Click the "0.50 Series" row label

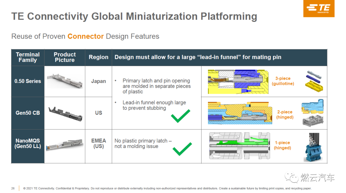28,81
